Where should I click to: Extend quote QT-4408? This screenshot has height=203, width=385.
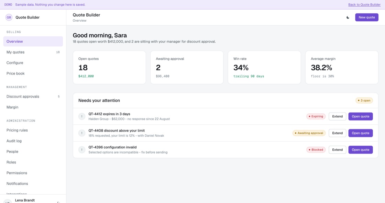[337, 133]
